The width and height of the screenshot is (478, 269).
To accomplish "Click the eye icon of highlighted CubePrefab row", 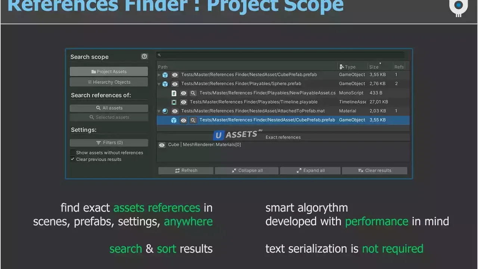I will coord(183,120).
